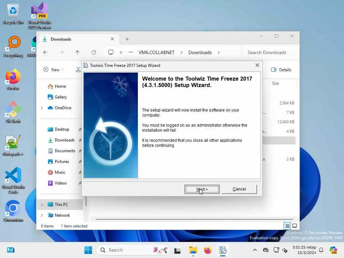Screen dimensions: 344x258
Task: Select the Downloads tab in Explorer
Action: point(79,39)
